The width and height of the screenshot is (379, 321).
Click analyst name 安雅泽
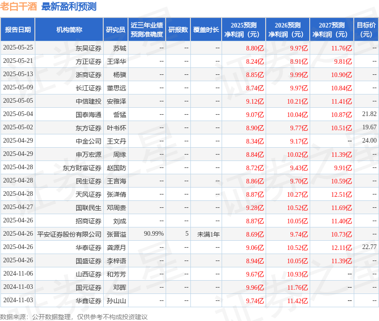click(117, 101)
